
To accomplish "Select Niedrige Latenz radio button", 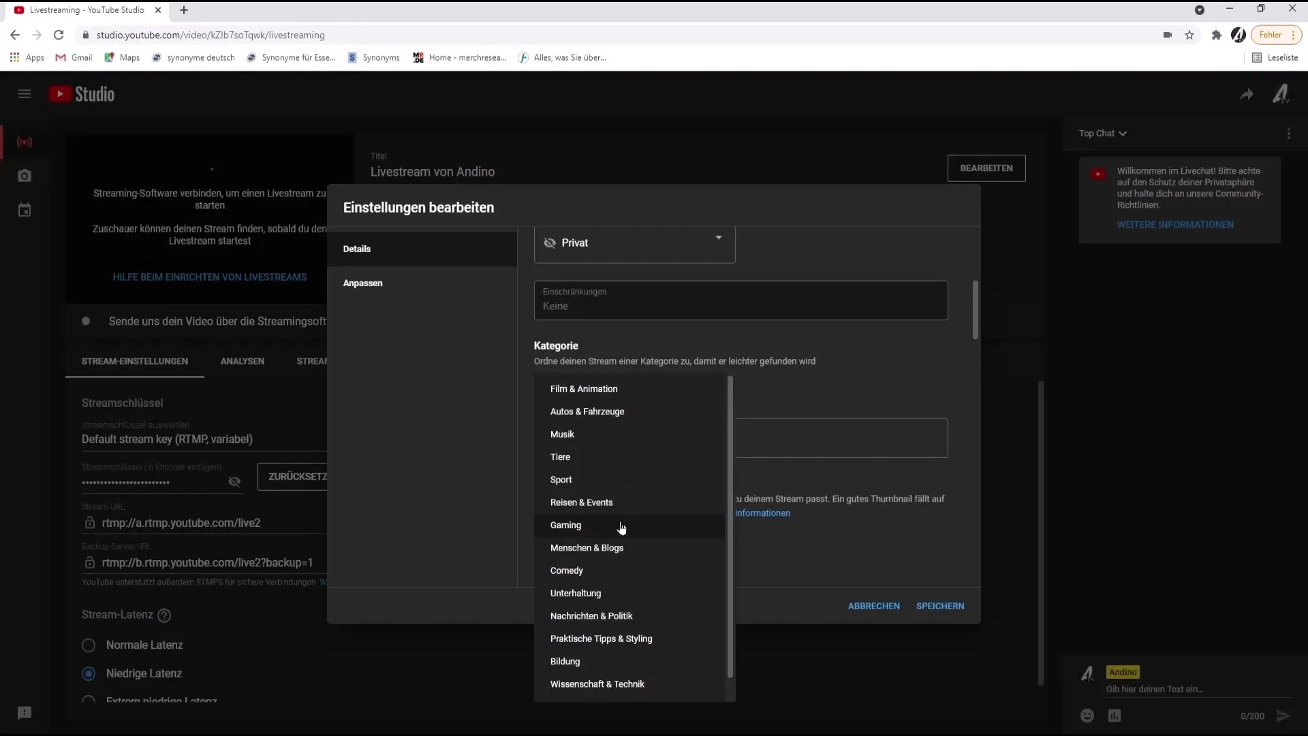I will (x=88, y=673).
